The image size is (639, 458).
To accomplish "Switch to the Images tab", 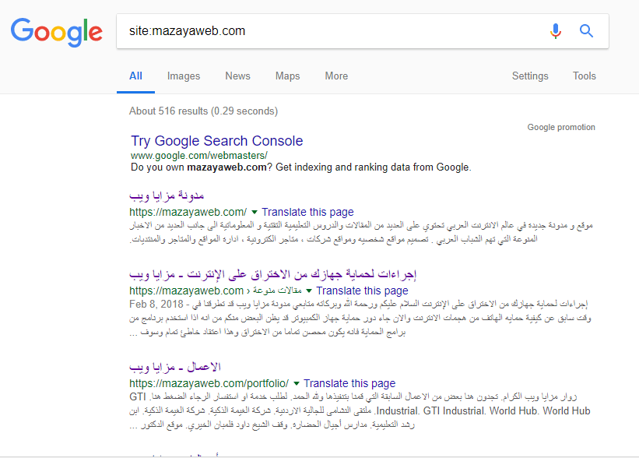I will pos(184,76).
